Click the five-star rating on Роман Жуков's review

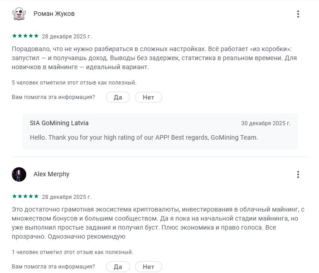point(25,36)
